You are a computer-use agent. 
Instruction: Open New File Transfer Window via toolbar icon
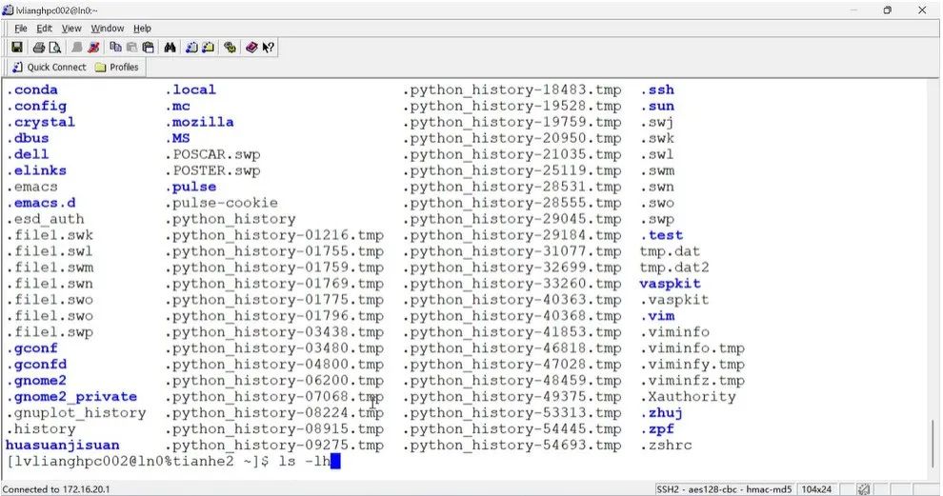click(208, 47)
